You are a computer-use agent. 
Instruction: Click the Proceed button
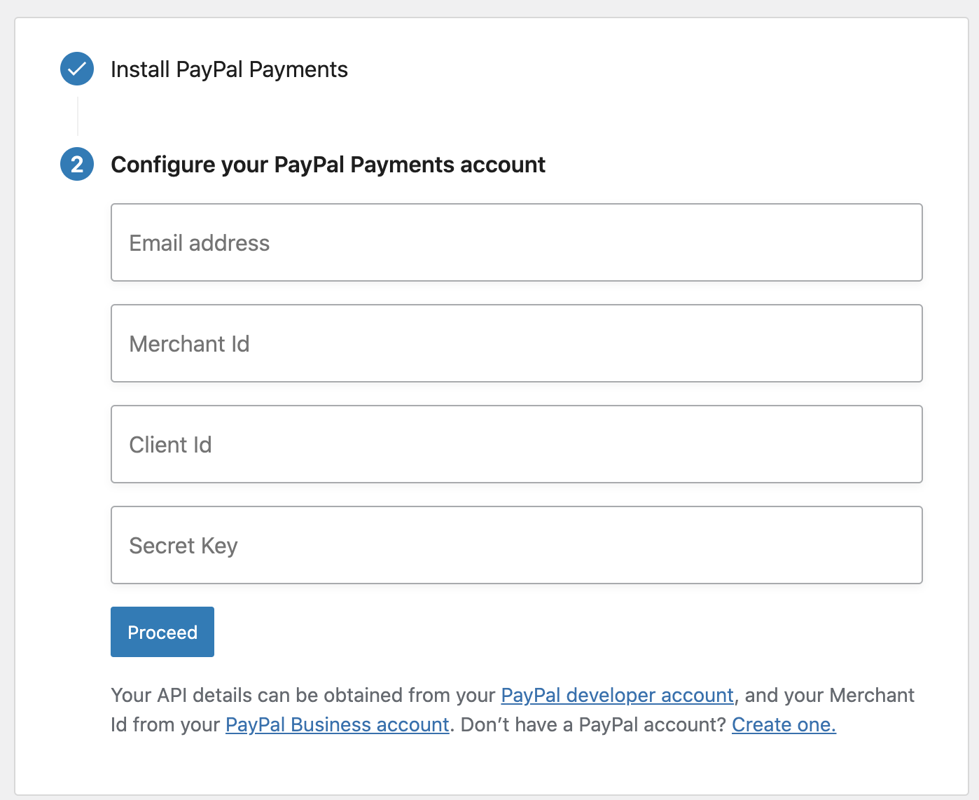[162, 632]
